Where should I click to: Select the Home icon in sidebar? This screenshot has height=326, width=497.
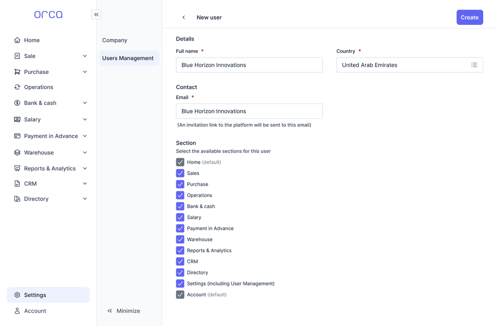17,40
